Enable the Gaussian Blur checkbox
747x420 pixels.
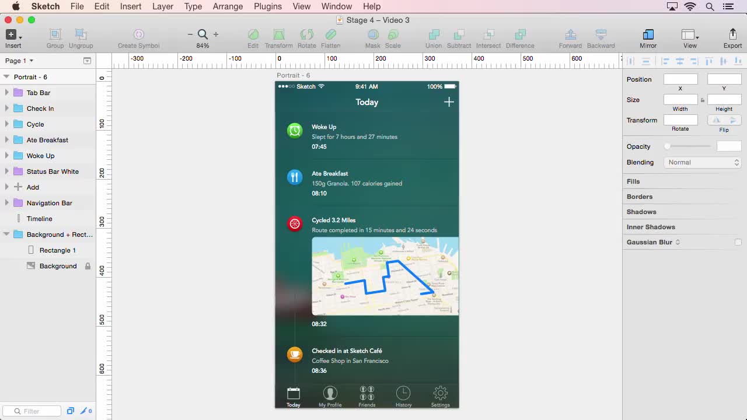pos(738,242)
